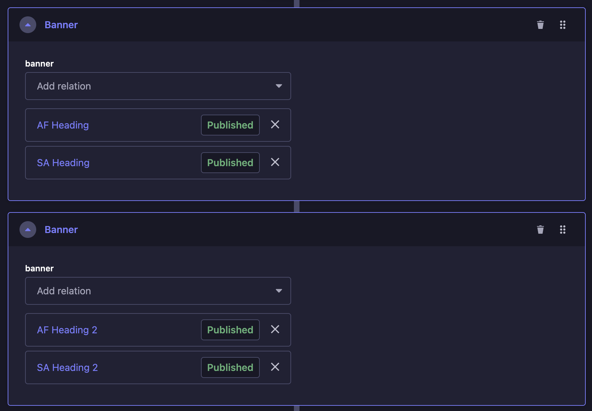Screen dimensions: 592x411
Task: Click the second Banner title label
Action: [x=61, y=230]
